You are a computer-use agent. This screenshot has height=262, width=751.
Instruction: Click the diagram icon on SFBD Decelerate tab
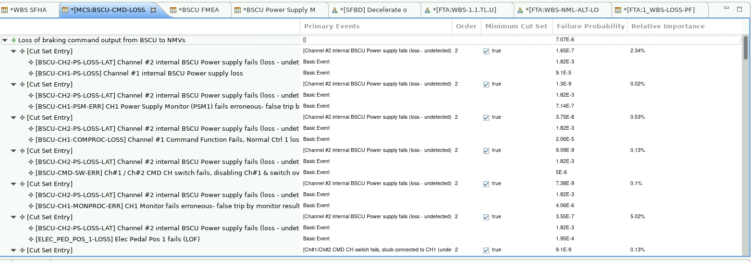point(334,10)
